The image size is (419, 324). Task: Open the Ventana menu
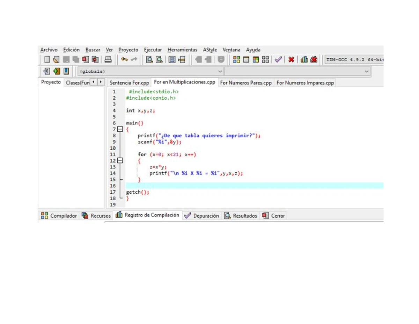pyautogui.click(x=231, y=50)
